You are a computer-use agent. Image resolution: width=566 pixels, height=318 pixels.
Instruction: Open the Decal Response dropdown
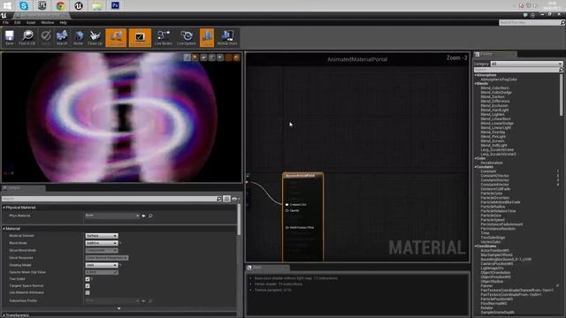pos(106,258)
